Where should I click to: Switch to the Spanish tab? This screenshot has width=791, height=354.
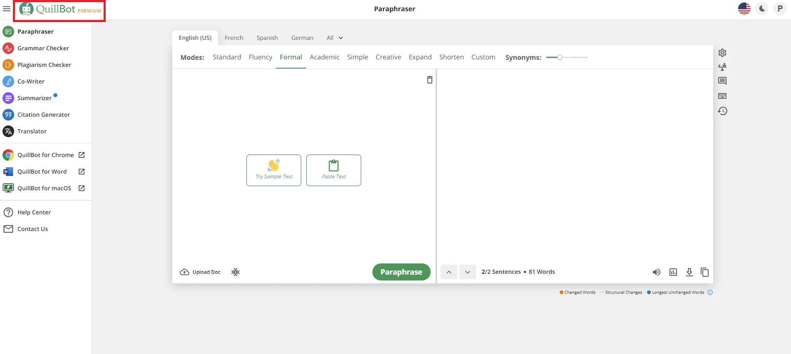[x=267, y=38]
